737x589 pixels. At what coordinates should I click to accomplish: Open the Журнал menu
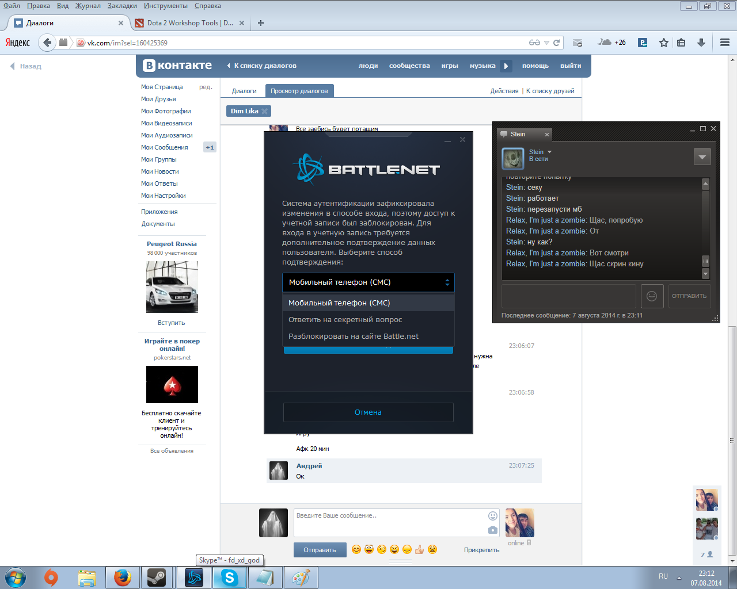[x=88, y=6]
